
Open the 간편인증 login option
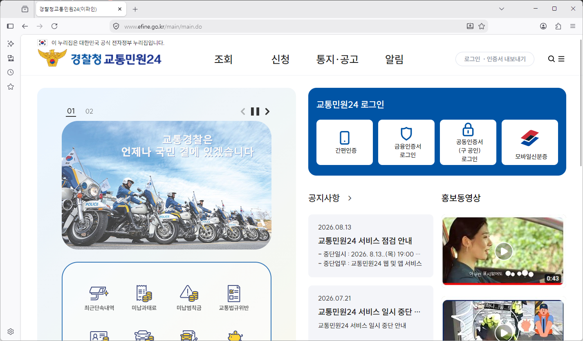click(345, 142)
